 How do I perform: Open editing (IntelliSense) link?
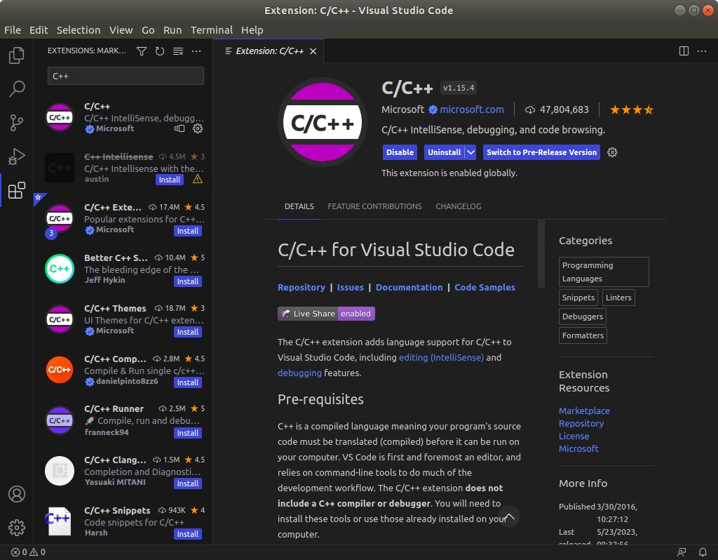(441, 357)
